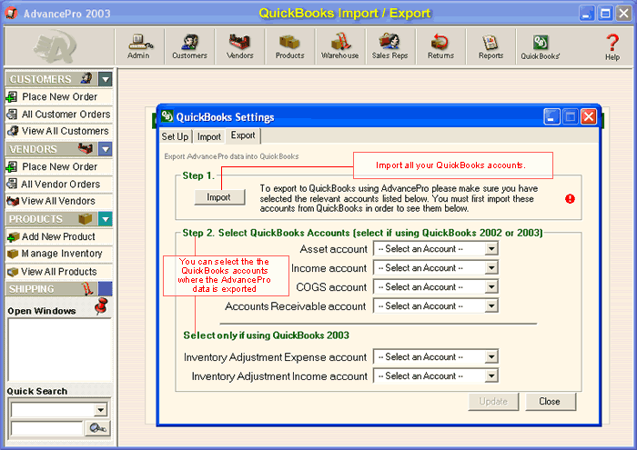Viewport: 637px width, 450px height.
Task: Switch to the Set Up tab
Action: tap(175, 136)
